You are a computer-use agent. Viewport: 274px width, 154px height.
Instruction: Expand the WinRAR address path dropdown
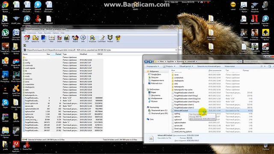(x=176, y=50)
